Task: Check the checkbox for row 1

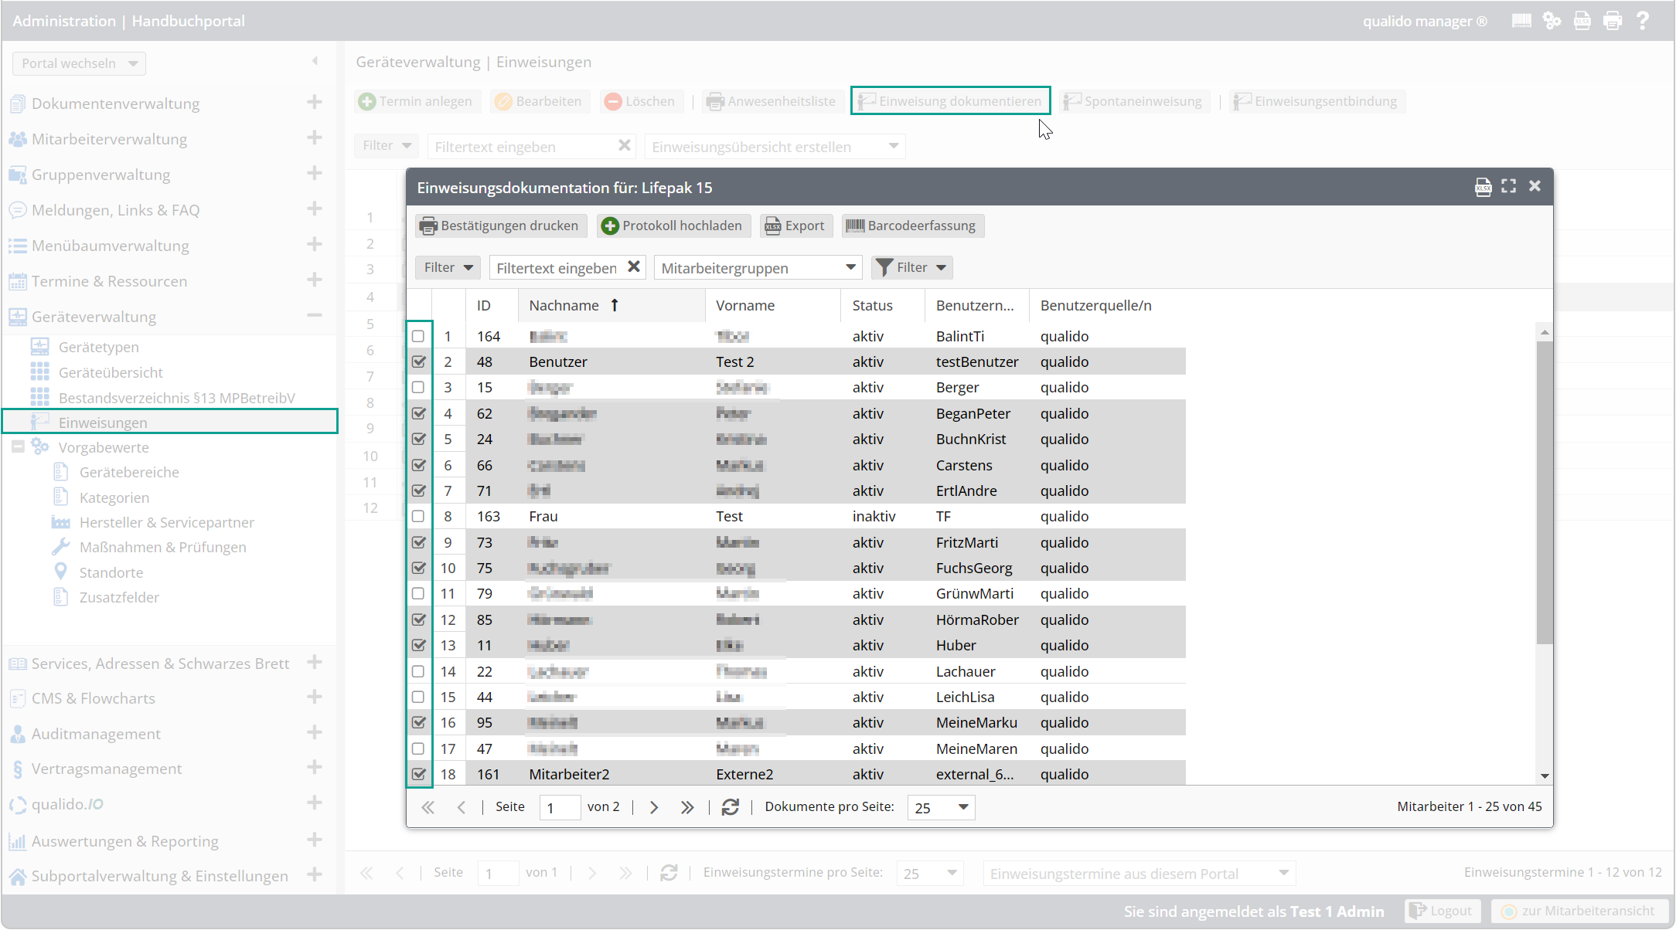Action: pos(418,336)
